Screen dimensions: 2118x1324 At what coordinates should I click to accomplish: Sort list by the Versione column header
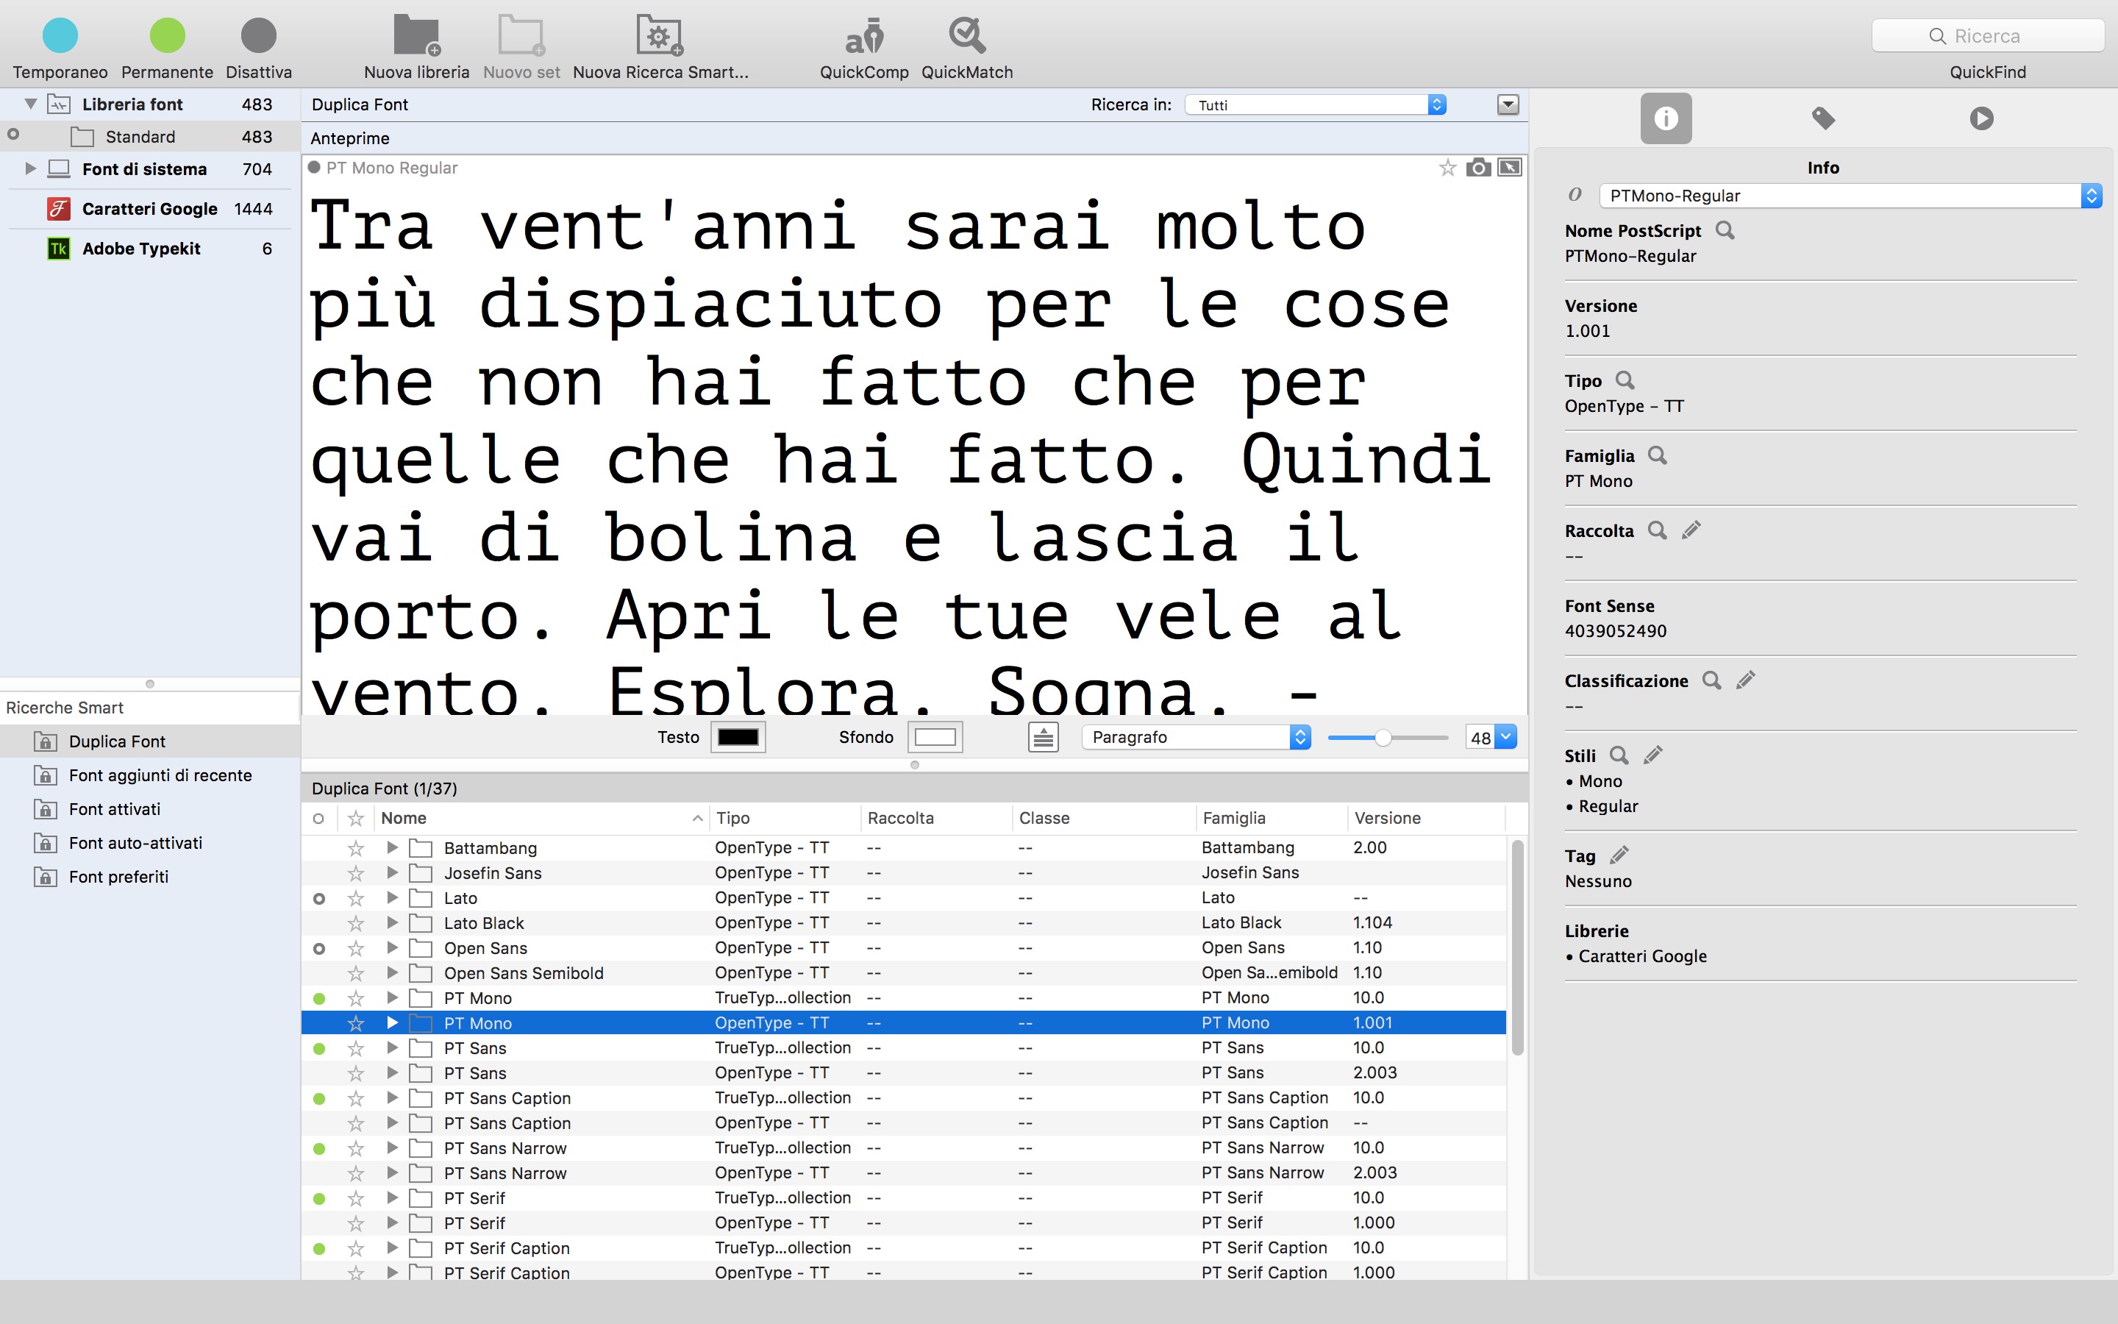pyautogui.click(x=1387, y=818)
